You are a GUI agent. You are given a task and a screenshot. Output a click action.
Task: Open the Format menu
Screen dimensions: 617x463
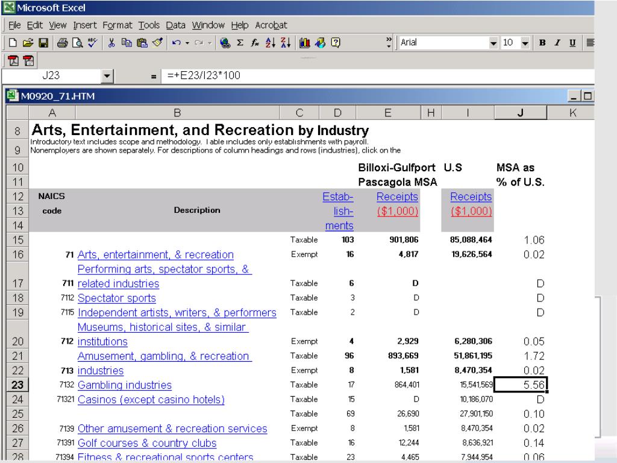117,25
